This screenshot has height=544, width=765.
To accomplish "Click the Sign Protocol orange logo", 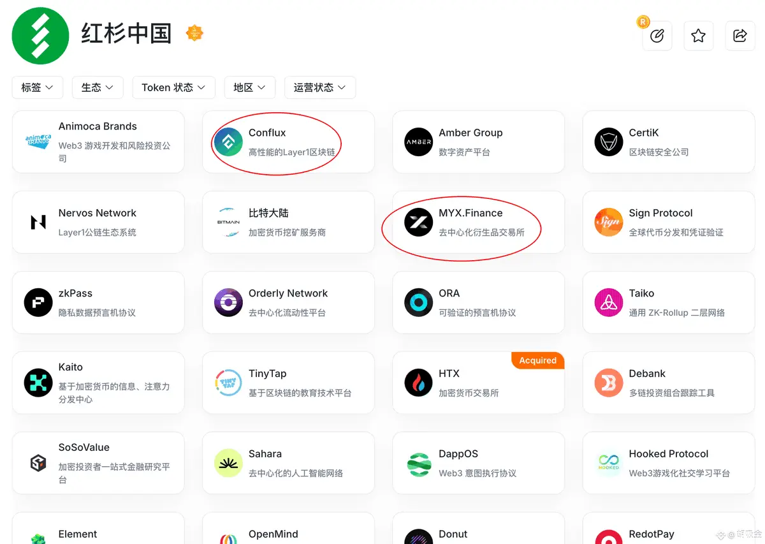I will coord(609,222).
